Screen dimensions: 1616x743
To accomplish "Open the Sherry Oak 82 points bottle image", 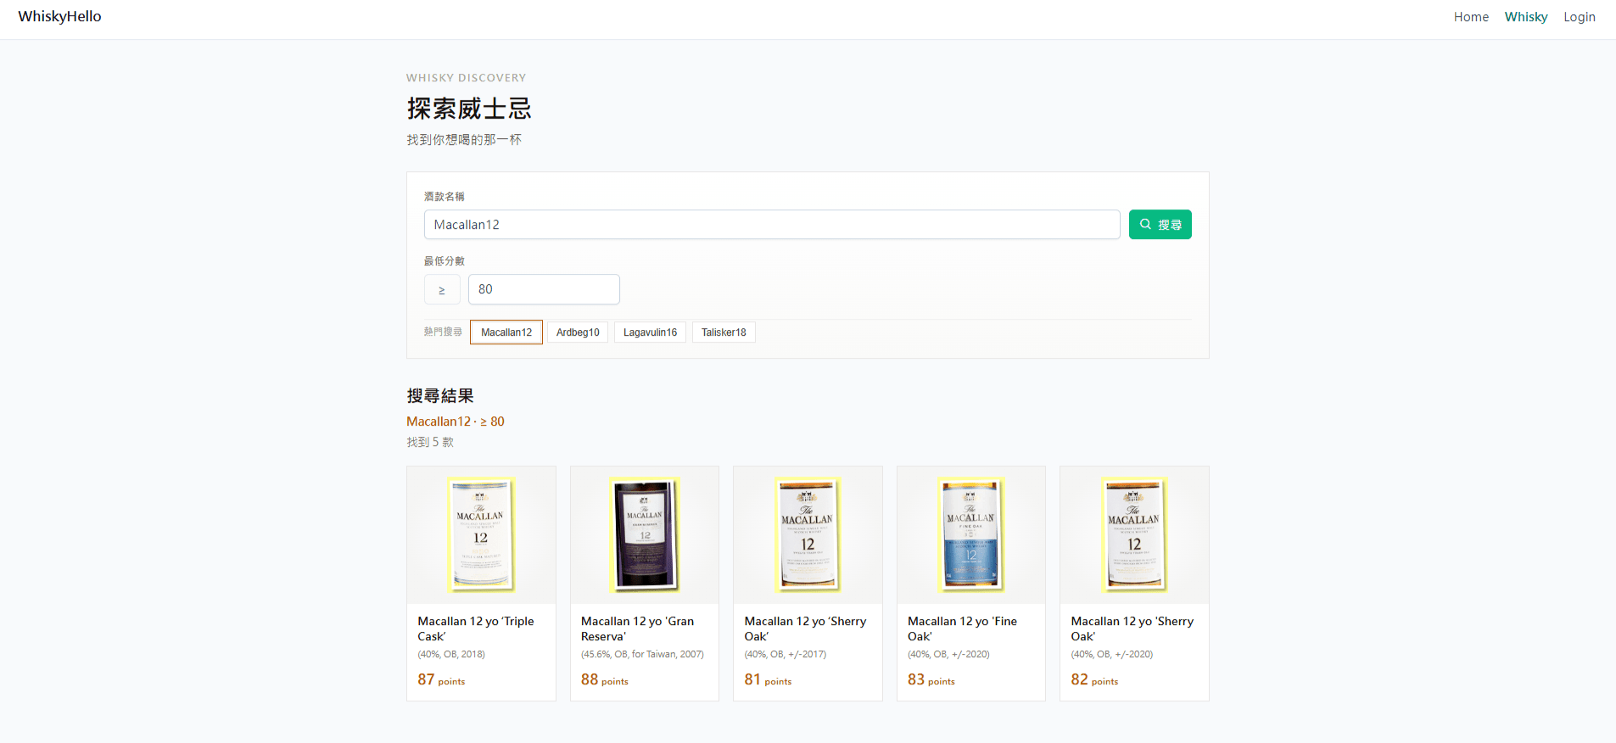I will pos(1134,534).
